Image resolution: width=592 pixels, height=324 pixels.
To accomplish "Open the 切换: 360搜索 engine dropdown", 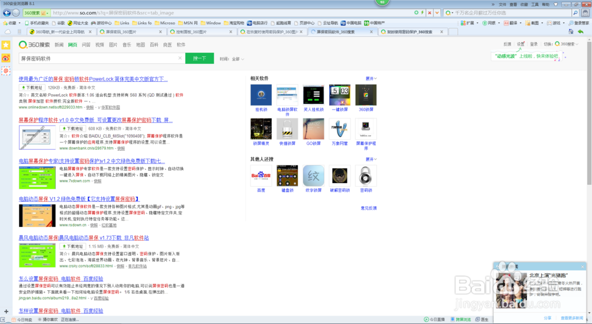I will pyautogui.click(x=561, y=44).
